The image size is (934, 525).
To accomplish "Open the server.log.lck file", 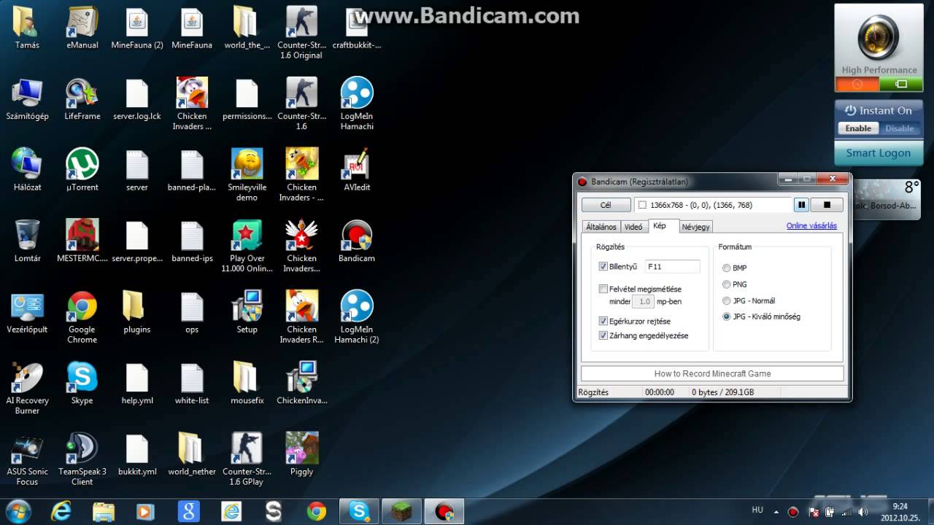I will pos(137,99).
